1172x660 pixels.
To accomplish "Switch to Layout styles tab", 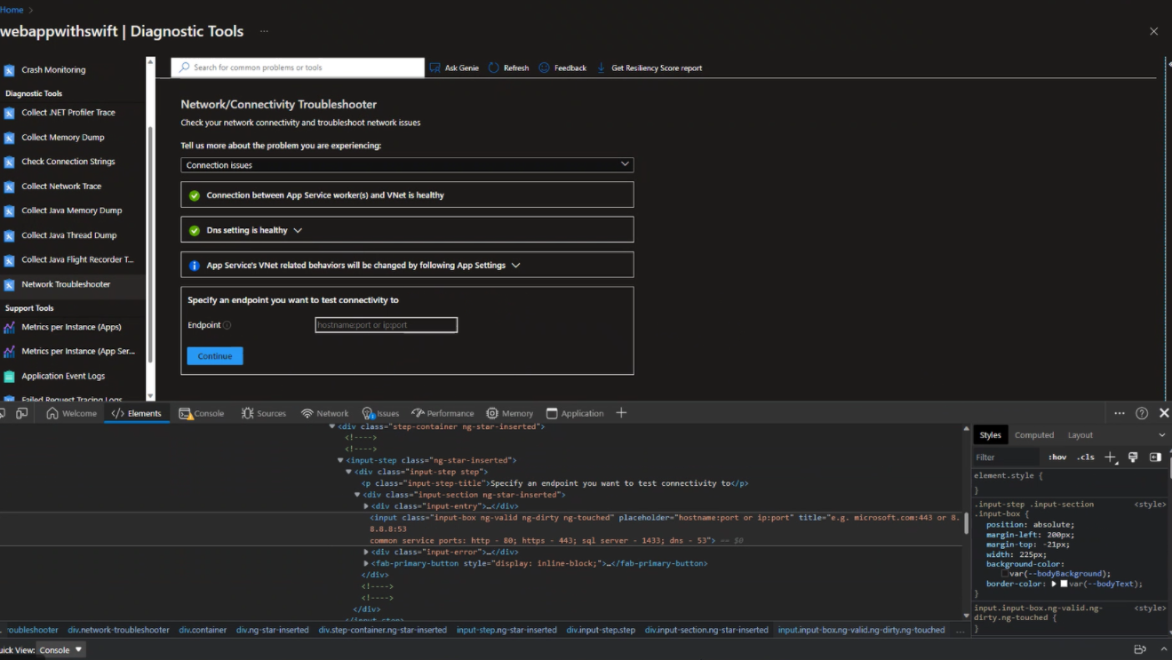I will click(x=1080, y=435).
